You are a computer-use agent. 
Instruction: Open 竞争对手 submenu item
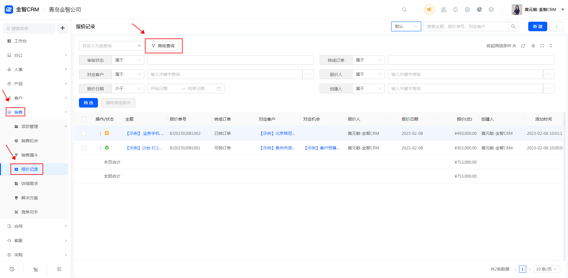coord(30,212)
